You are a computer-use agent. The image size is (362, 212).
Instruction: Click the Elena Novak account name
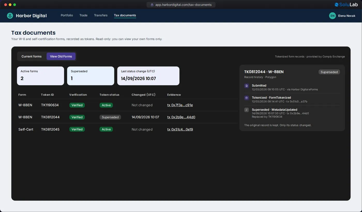point(346,16)
